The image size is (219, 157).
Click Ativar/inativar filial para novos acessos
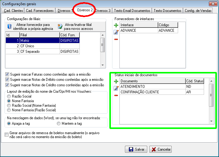coord(75,27)
